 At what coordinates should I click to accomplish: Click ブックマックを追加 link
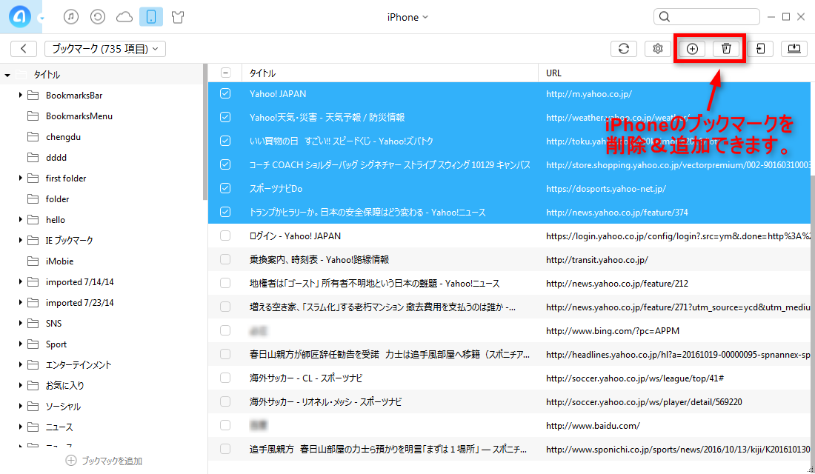pos(112,461)
